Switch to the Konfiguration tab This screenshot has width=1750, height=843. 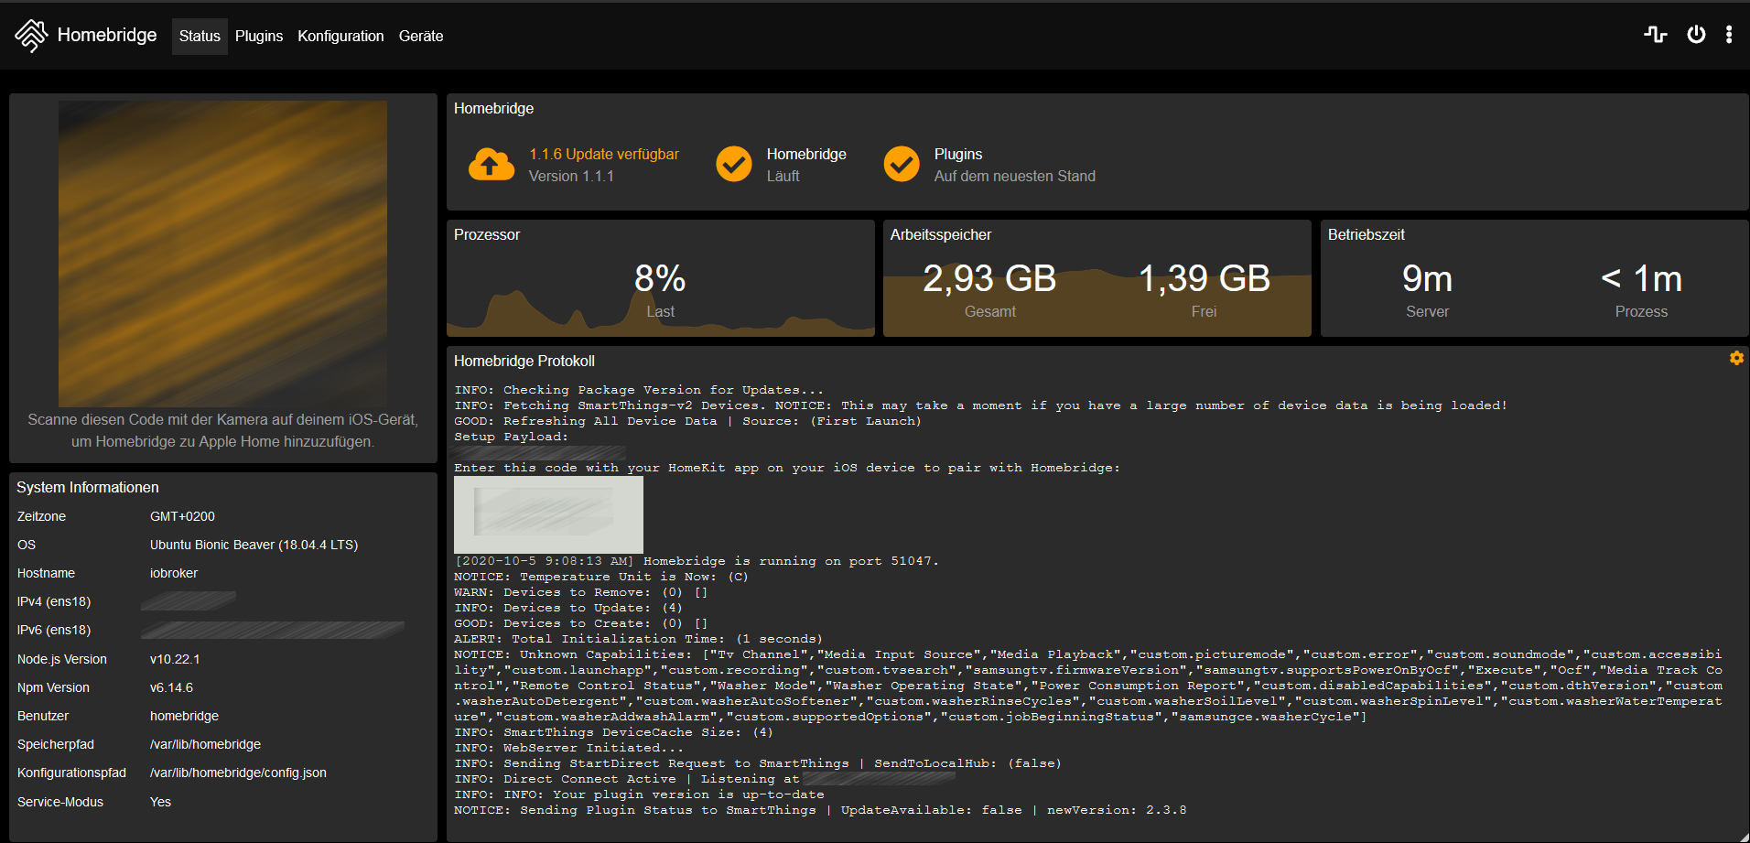click(340, 36)
